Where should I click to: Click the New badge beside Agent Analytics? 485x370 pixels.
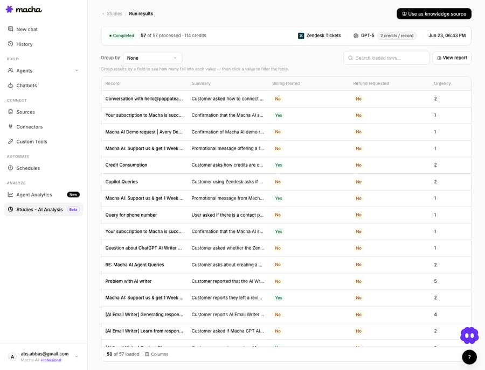point(73,195)
